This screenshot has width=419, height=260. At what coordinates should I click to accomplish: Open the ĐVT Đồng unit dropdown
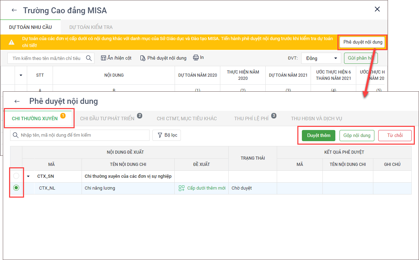tap(321, 58)
